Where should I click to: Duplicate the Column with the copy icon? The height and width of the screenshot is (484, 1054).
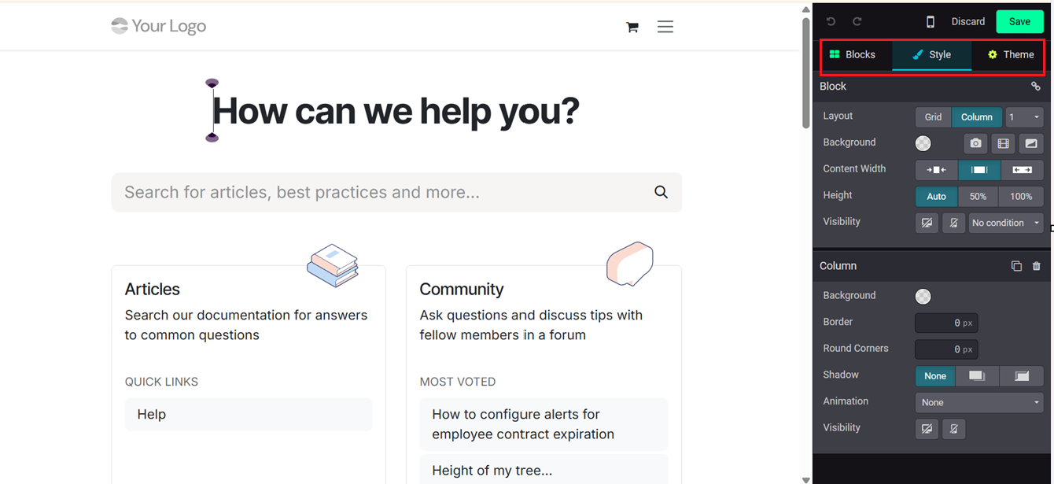[x=1016, y=266]
